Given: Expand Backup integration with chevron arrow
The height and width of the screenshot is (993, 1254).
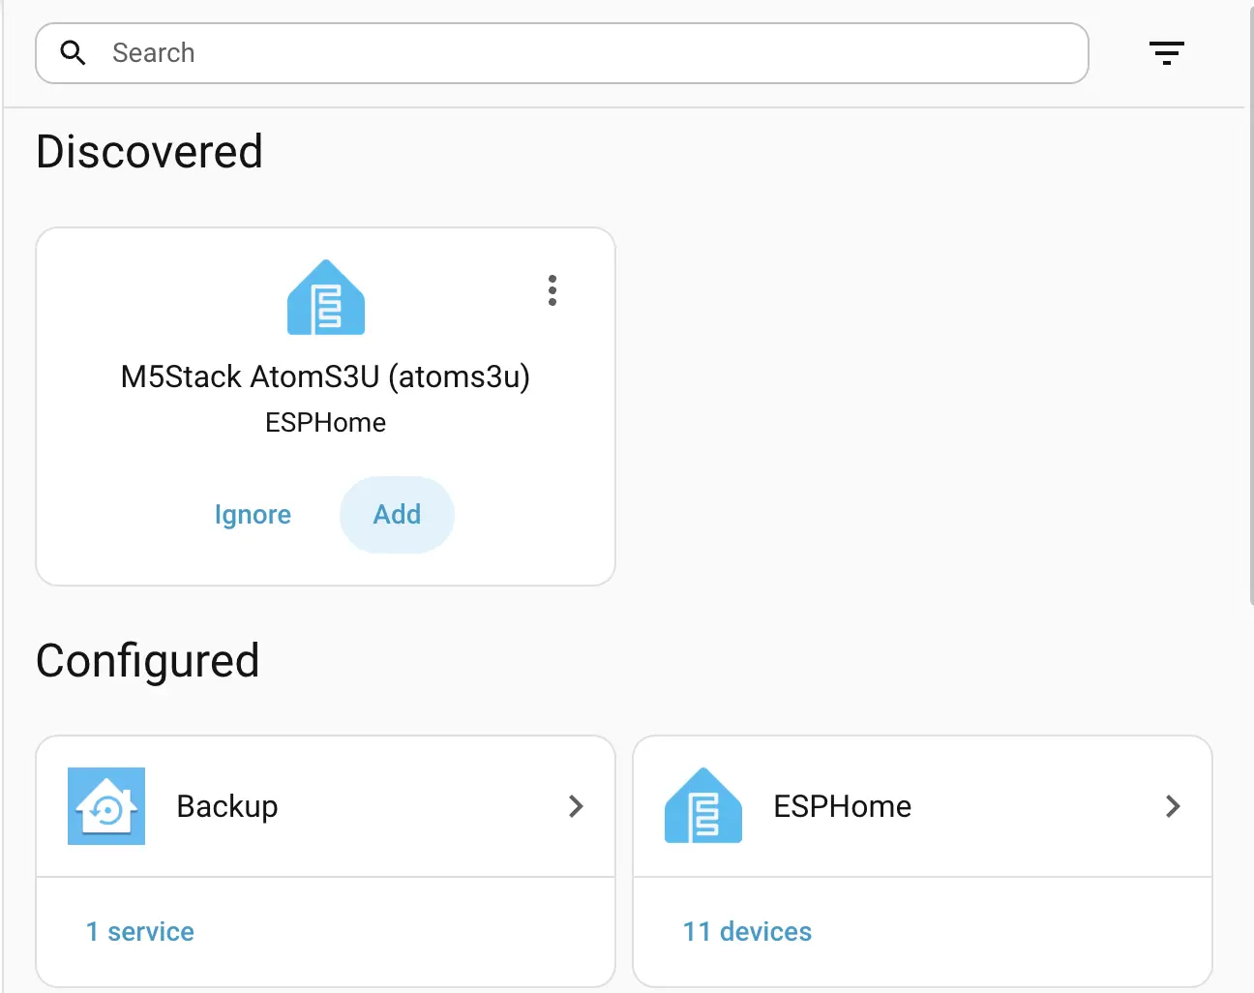Looking at the screenshot, I should pos(576,806).
